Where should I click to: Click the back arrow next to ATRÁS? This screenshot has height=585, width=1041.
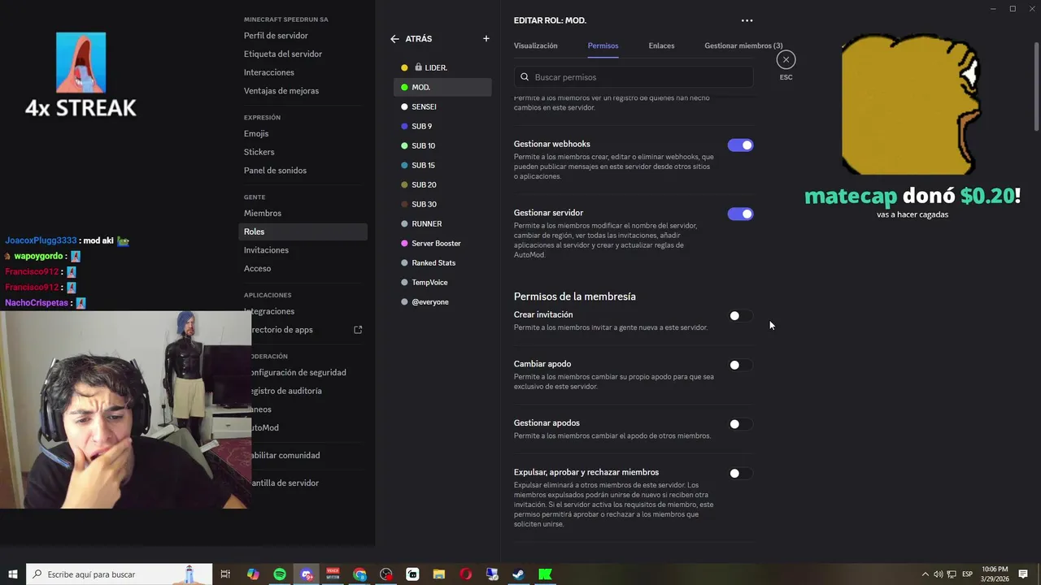pyautogui.click(x=394, y=39)
